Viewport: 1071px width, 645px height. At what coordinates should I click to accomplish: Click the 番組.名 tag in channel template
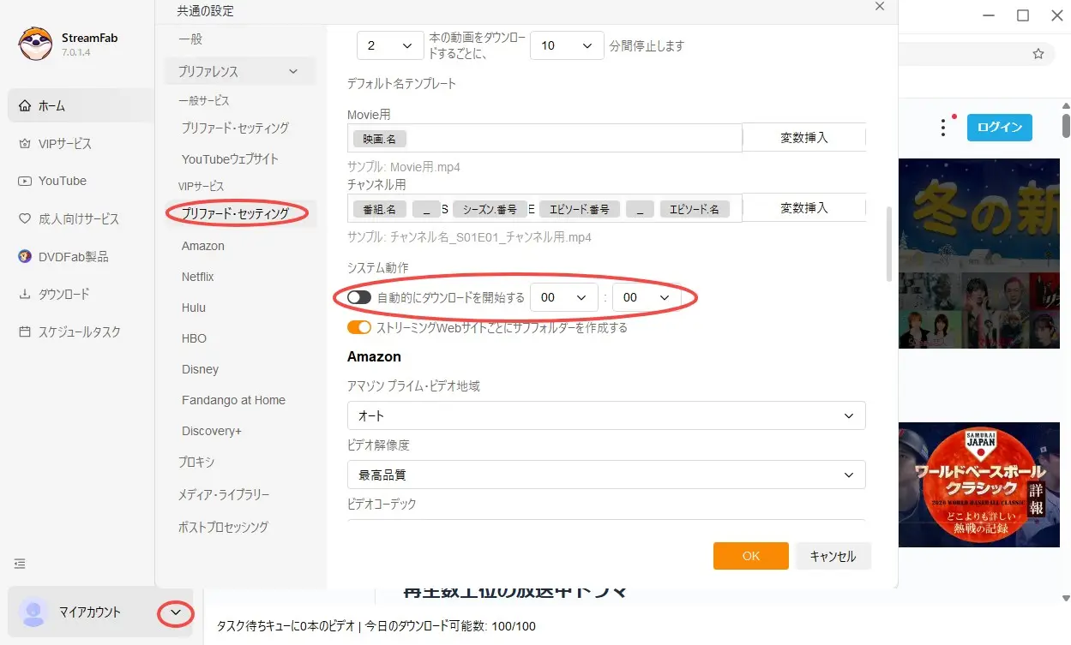point(379,208)
